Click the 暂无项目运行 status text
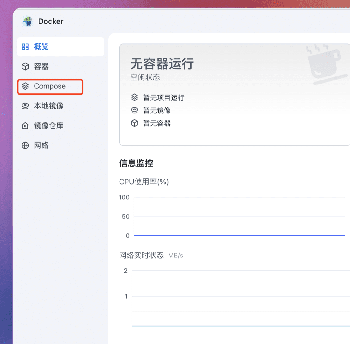The image size is (350, 344). point(164,98)
